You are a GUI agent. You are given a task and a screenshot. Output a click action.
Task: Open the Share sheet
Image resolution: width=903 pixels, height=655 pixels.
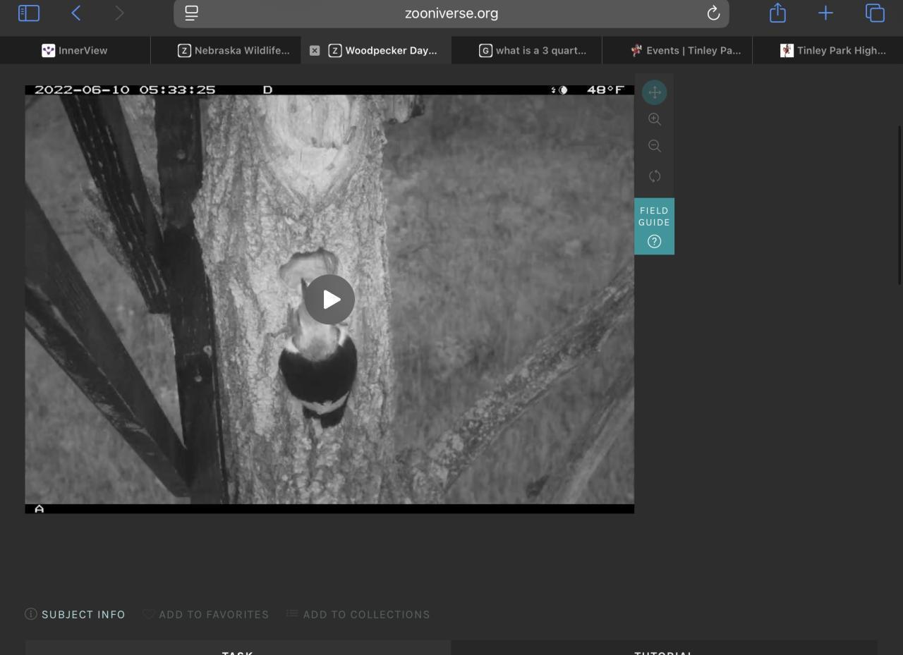[777, 13]
